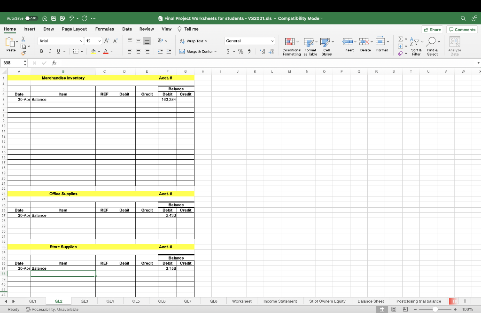Click the currency dollar format icon
This screenshot has height=313, width=481.
(228, 51)
